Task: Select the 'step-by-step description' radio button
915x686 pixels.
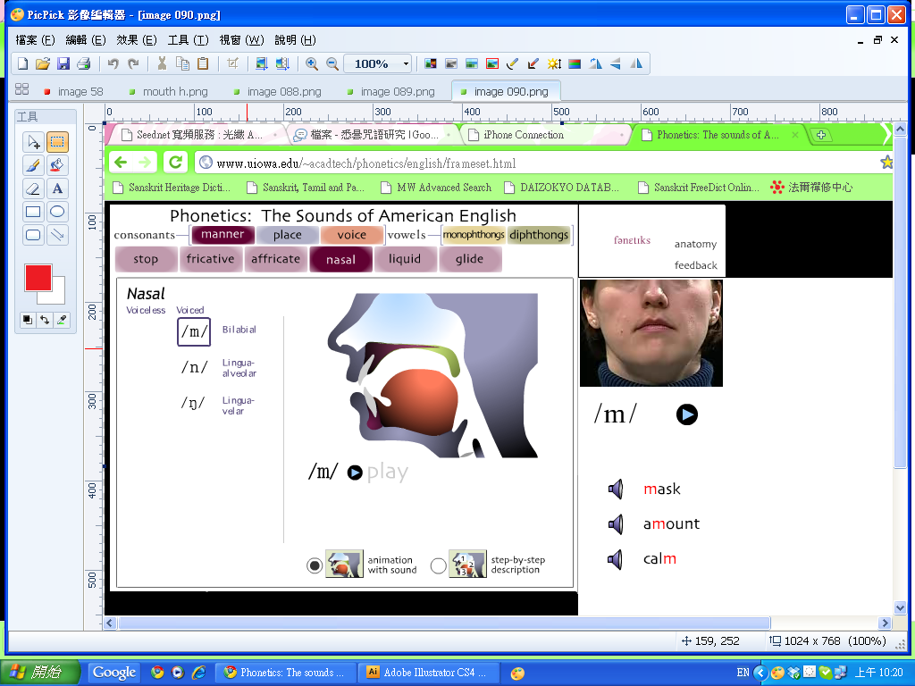Action: (x=438, y=565)
